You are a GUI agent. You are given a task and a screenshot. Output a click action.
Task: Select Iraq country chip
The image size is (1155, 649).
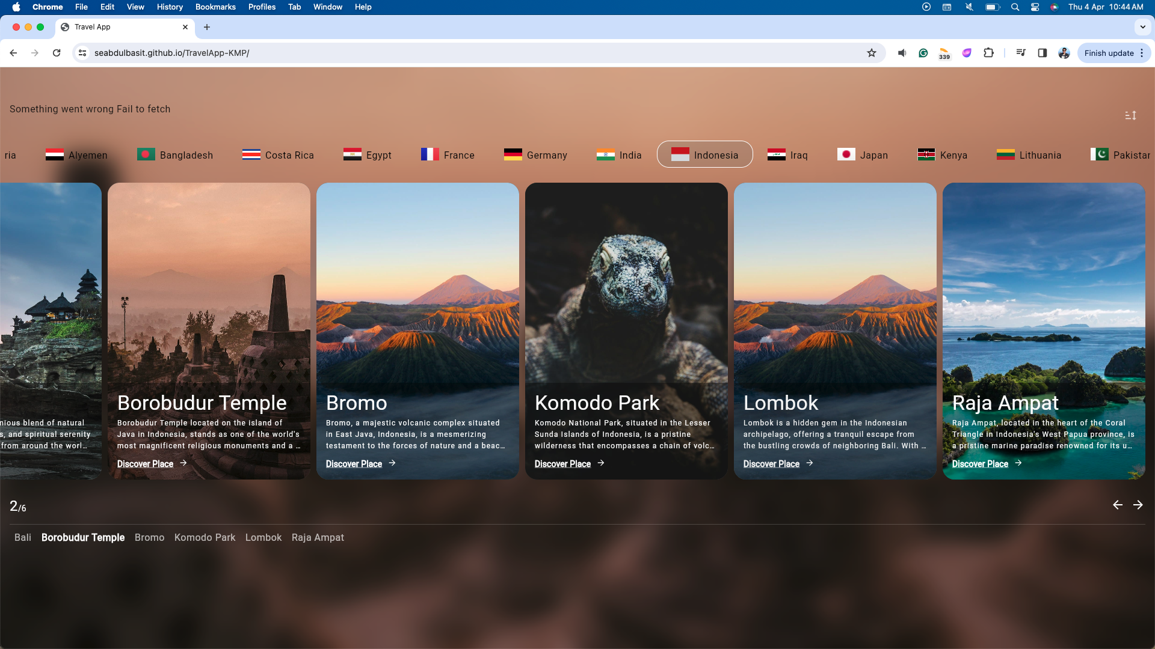(x=787, y=155)
